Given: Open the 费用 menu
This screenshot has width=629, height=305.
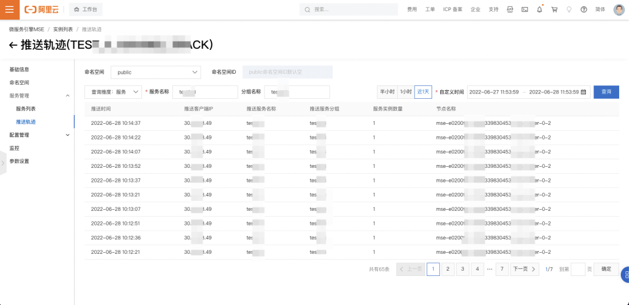Looking at the screenshot, I should coord(412,9).
